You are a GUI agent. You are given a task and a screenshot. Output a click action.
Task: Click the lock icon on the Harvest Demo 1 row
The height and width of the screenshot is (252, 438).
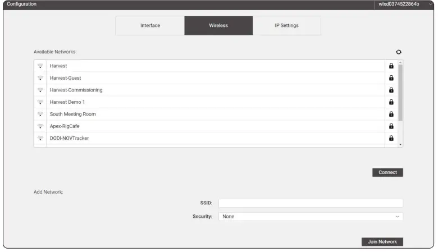[391, 102]
